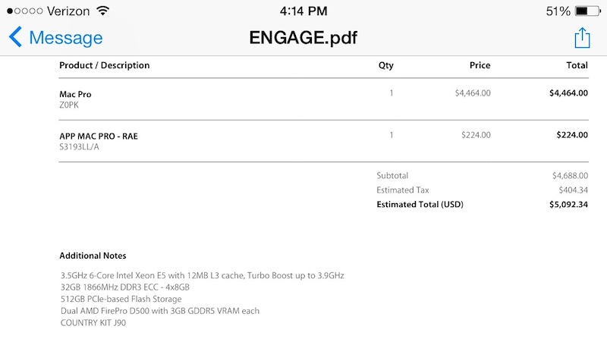Tap the Z0PK model code

(x=68, y=105)
